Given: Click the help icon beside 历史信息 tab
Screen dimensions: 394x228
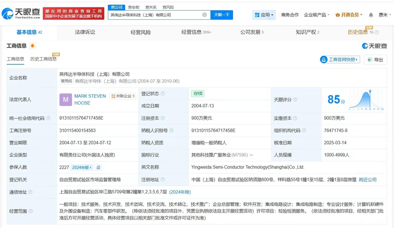Looking at the screenshot, I should 377,32.
